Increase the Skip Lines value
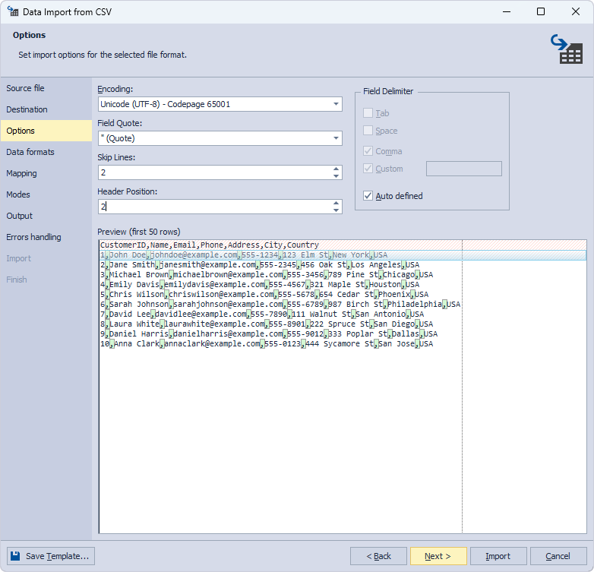 tap(336, 169)
